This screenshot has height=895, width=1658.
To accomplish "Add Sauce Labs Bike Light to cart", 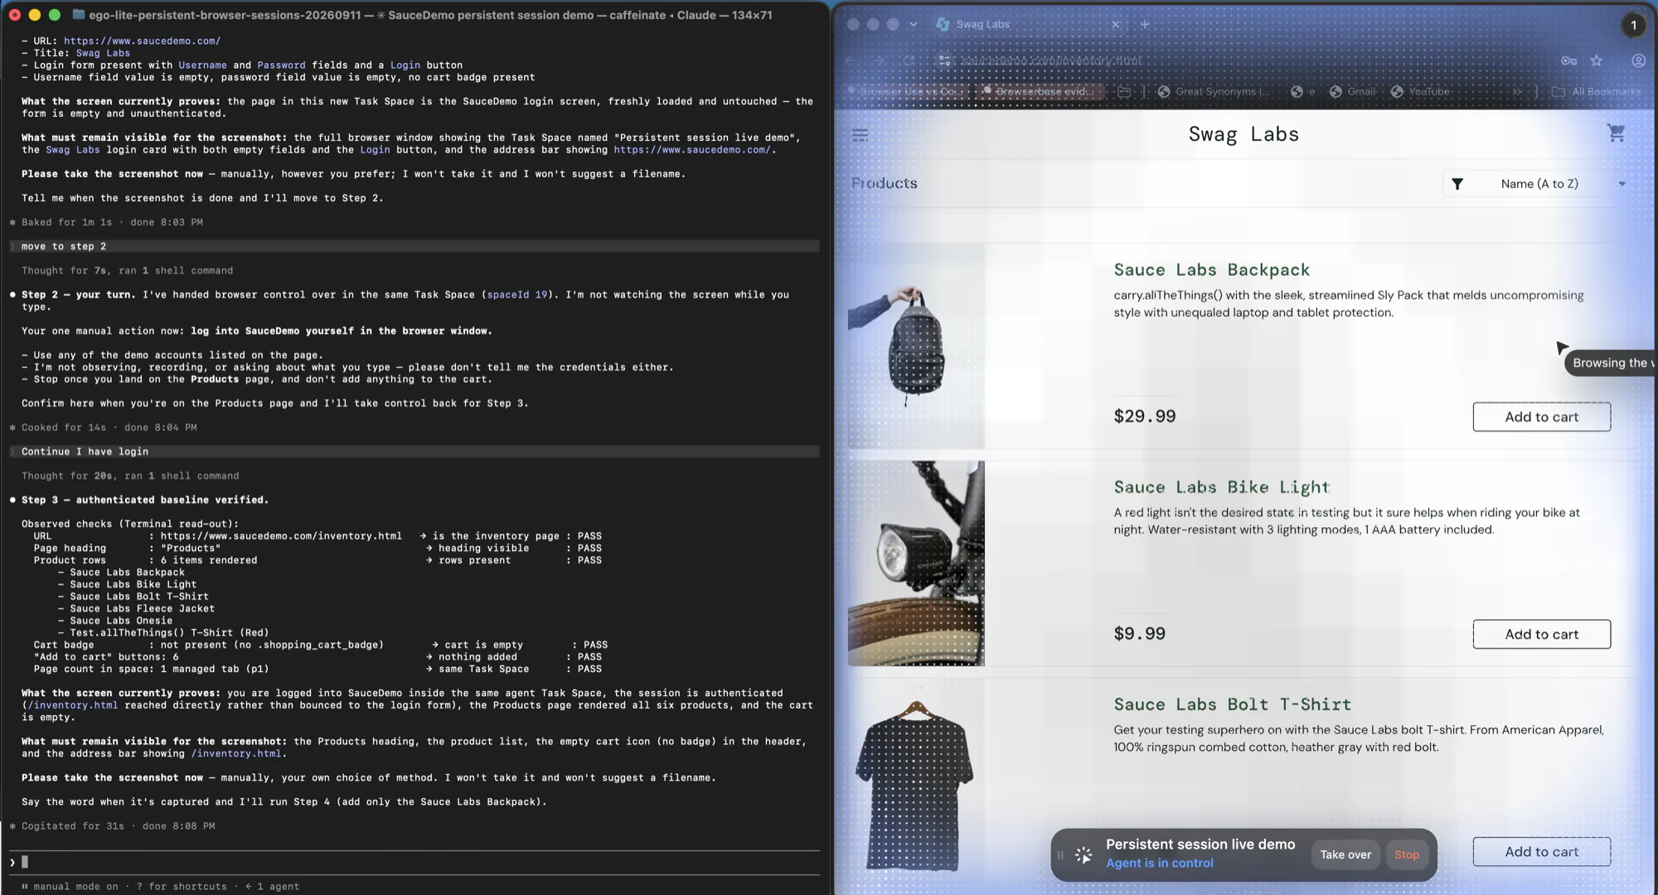I will point(1541,634).
